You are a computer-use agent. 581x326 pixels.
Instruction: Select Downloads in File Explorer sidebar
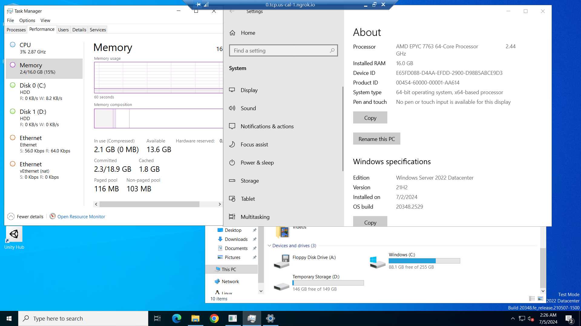236,239
